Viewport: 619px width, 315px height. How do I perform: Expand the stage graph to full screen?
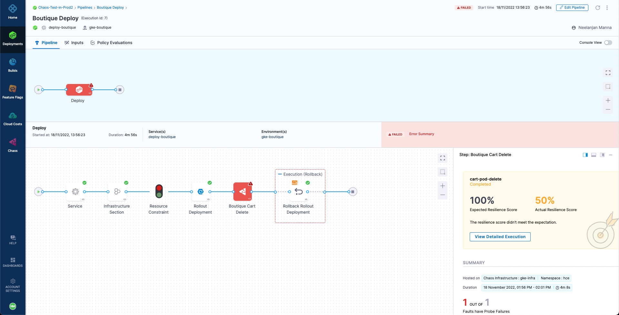coord(442,158)
